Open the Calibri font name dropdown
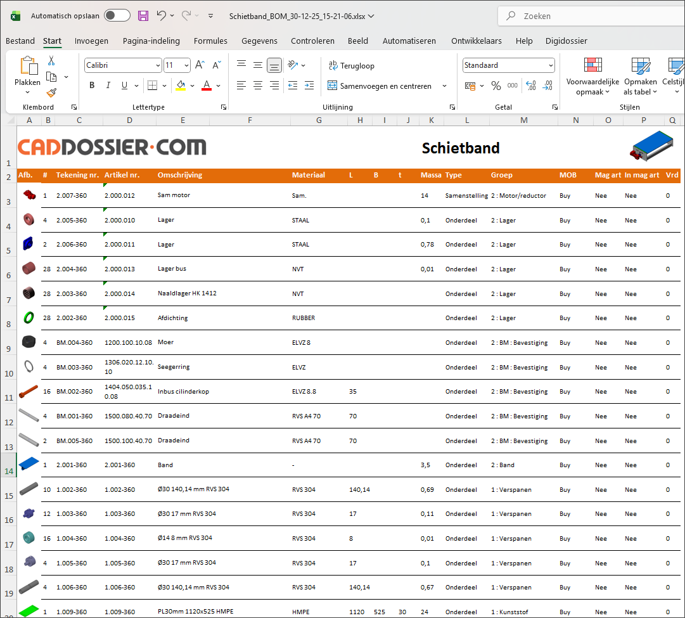 pos(158,65)
